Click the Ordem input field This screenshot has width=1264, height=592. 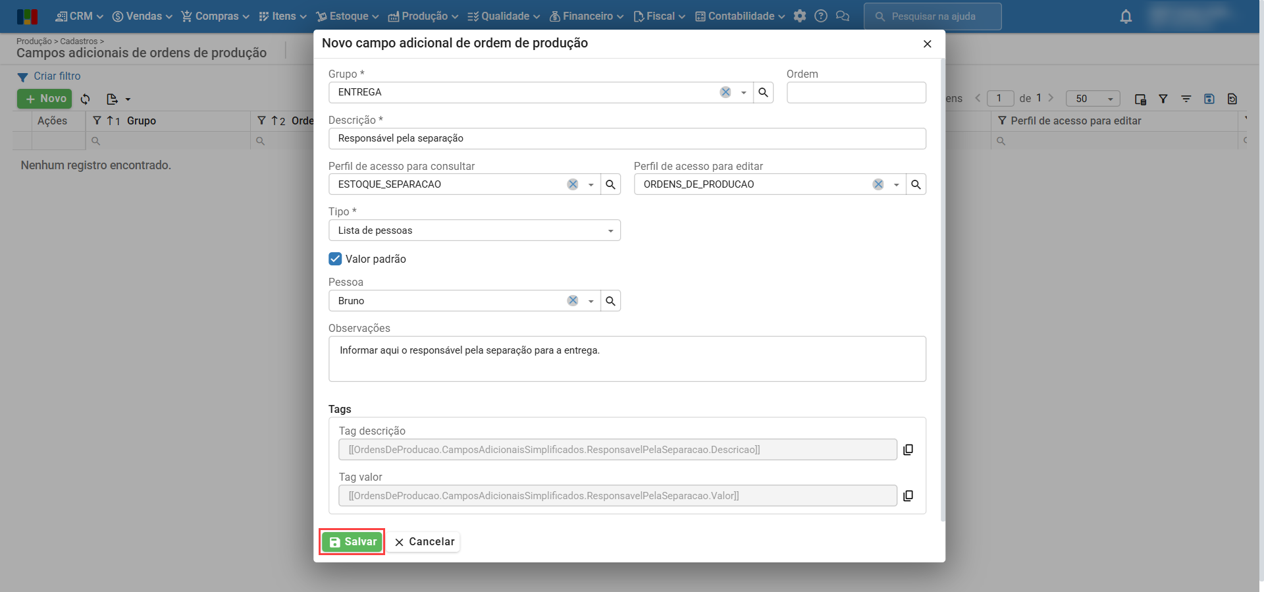(x=856, y=92)
